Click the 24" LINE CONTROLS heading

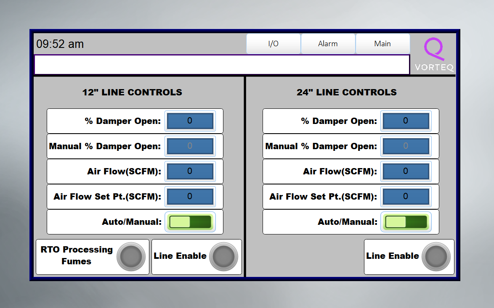[346, 92]
